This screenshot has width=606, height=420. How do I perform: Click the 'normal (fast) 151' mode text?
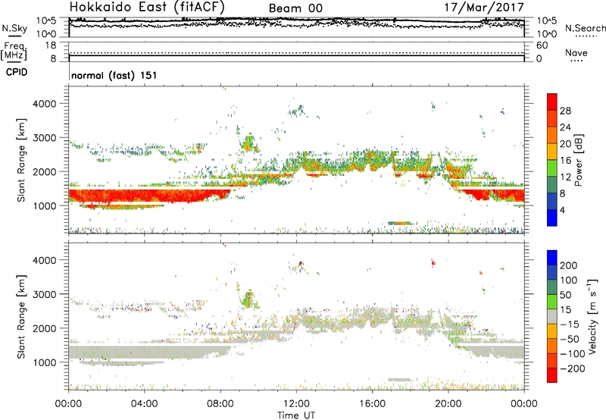[x=114, y=75]
